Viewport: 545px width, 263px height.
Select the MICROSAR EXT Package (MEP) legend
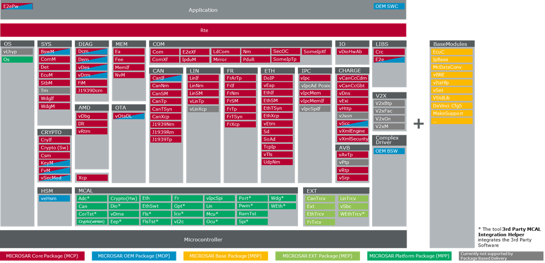(x=317, y=256)
